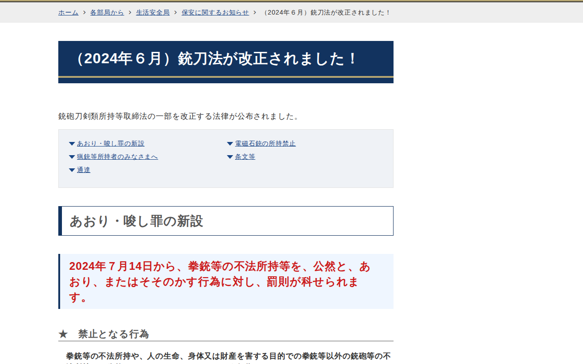The width and height of the screenshot is (583, 364).
Task: Go to 各部局から breadcrumb
Action: [x=107, y=13]
